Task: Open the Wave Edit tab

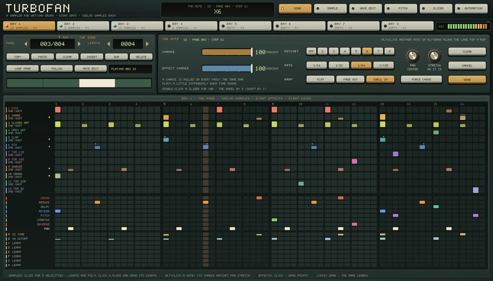Action: 366,8
